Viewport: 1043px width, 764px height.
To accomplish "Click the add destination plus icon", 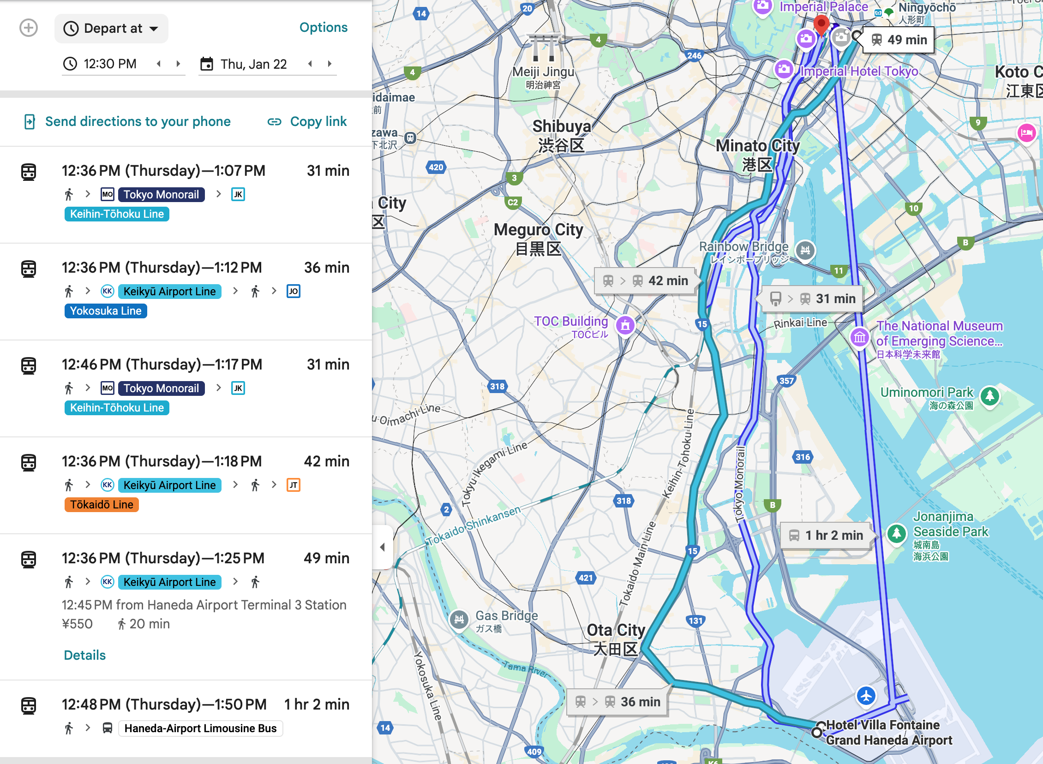I will tap(29, 28).
